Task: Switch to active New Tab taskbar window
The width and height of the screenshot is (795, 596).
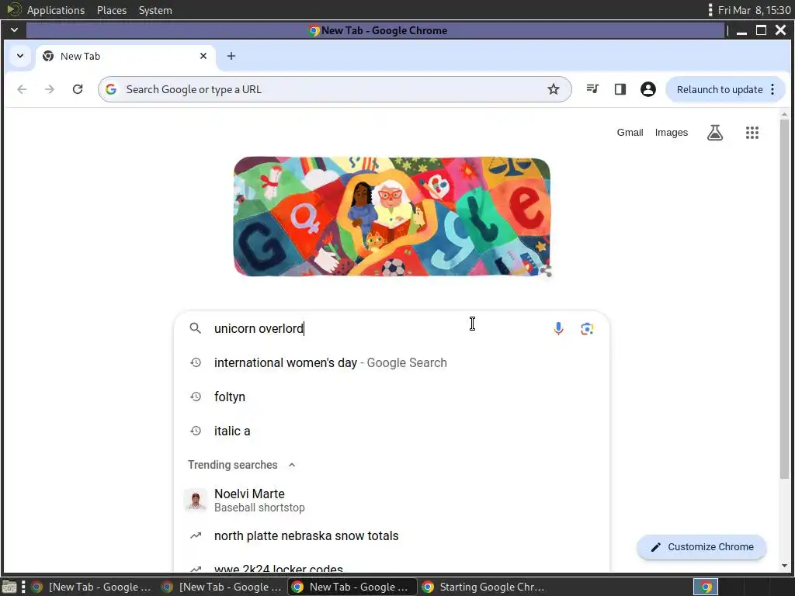Action: (x=352, y=587)
